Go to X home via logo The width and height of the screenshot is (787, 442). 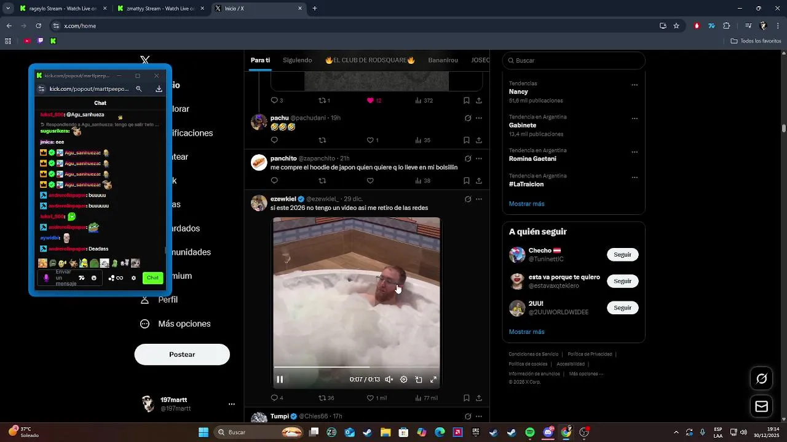(145, 60)
